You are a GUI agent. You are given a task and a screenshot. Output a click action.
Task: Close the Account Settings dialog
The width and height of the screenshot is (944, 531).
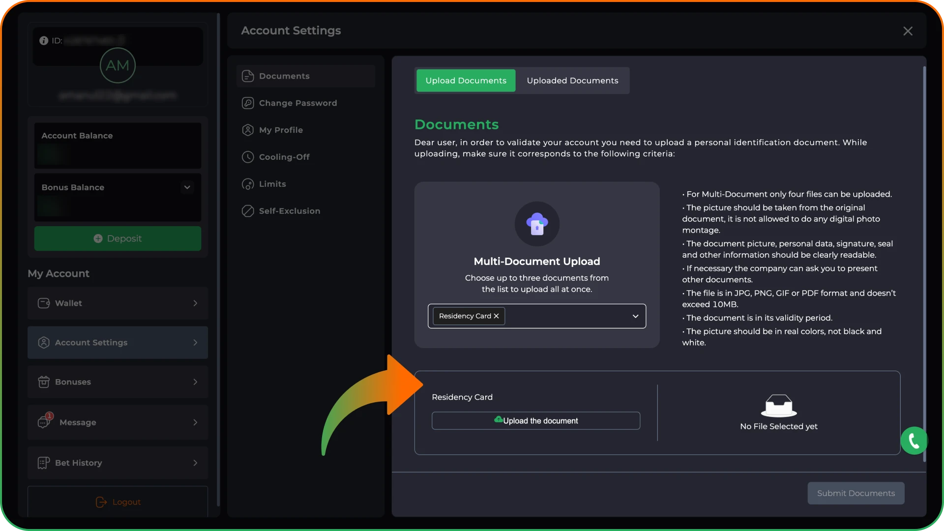[908, 31]
